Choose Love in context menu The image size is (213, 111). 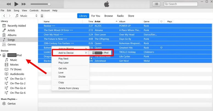point(61,73)
